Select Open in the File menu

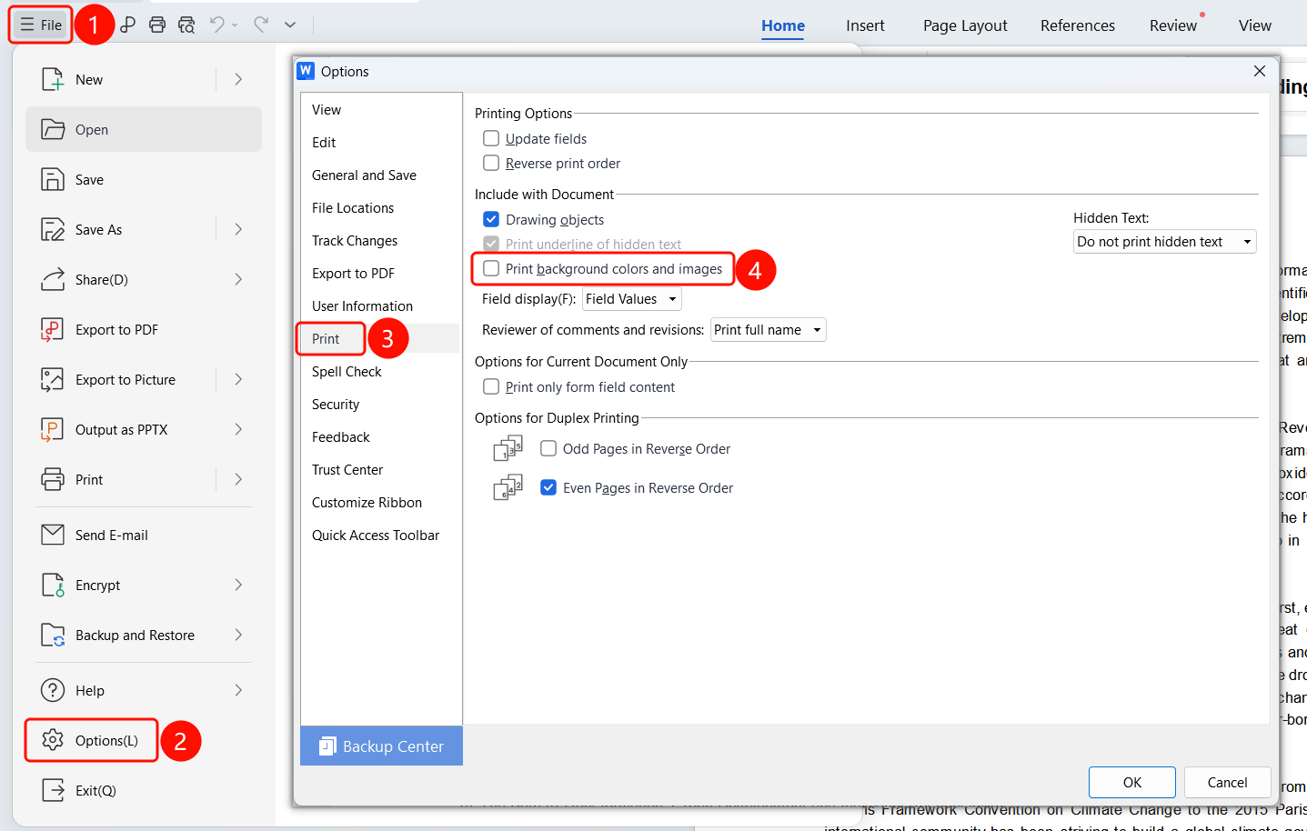(x=144, y=130)
